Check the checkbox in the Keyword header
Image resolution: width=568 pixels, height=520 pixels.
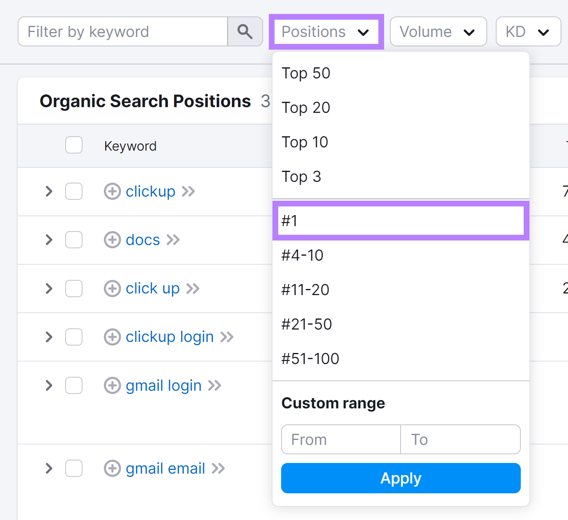(x=73, y=145)
